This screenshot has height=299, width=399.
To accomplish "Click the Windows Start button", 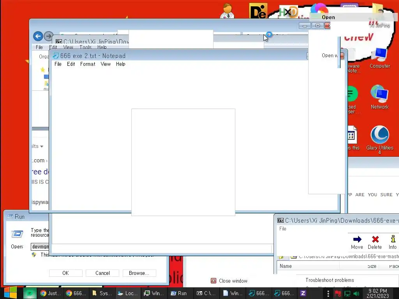I will (11, 293).
